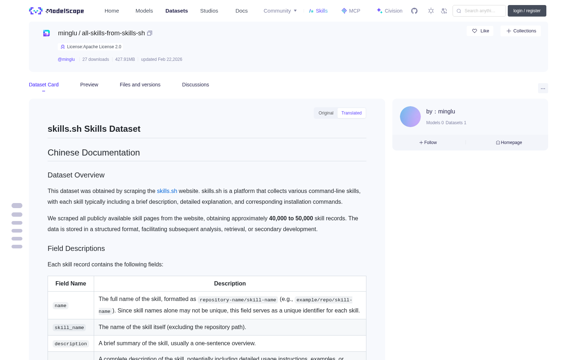Click the bold '40,000 to 50,000' text
The height and width of the screenshot is (360, 577).
coord(291,219)
